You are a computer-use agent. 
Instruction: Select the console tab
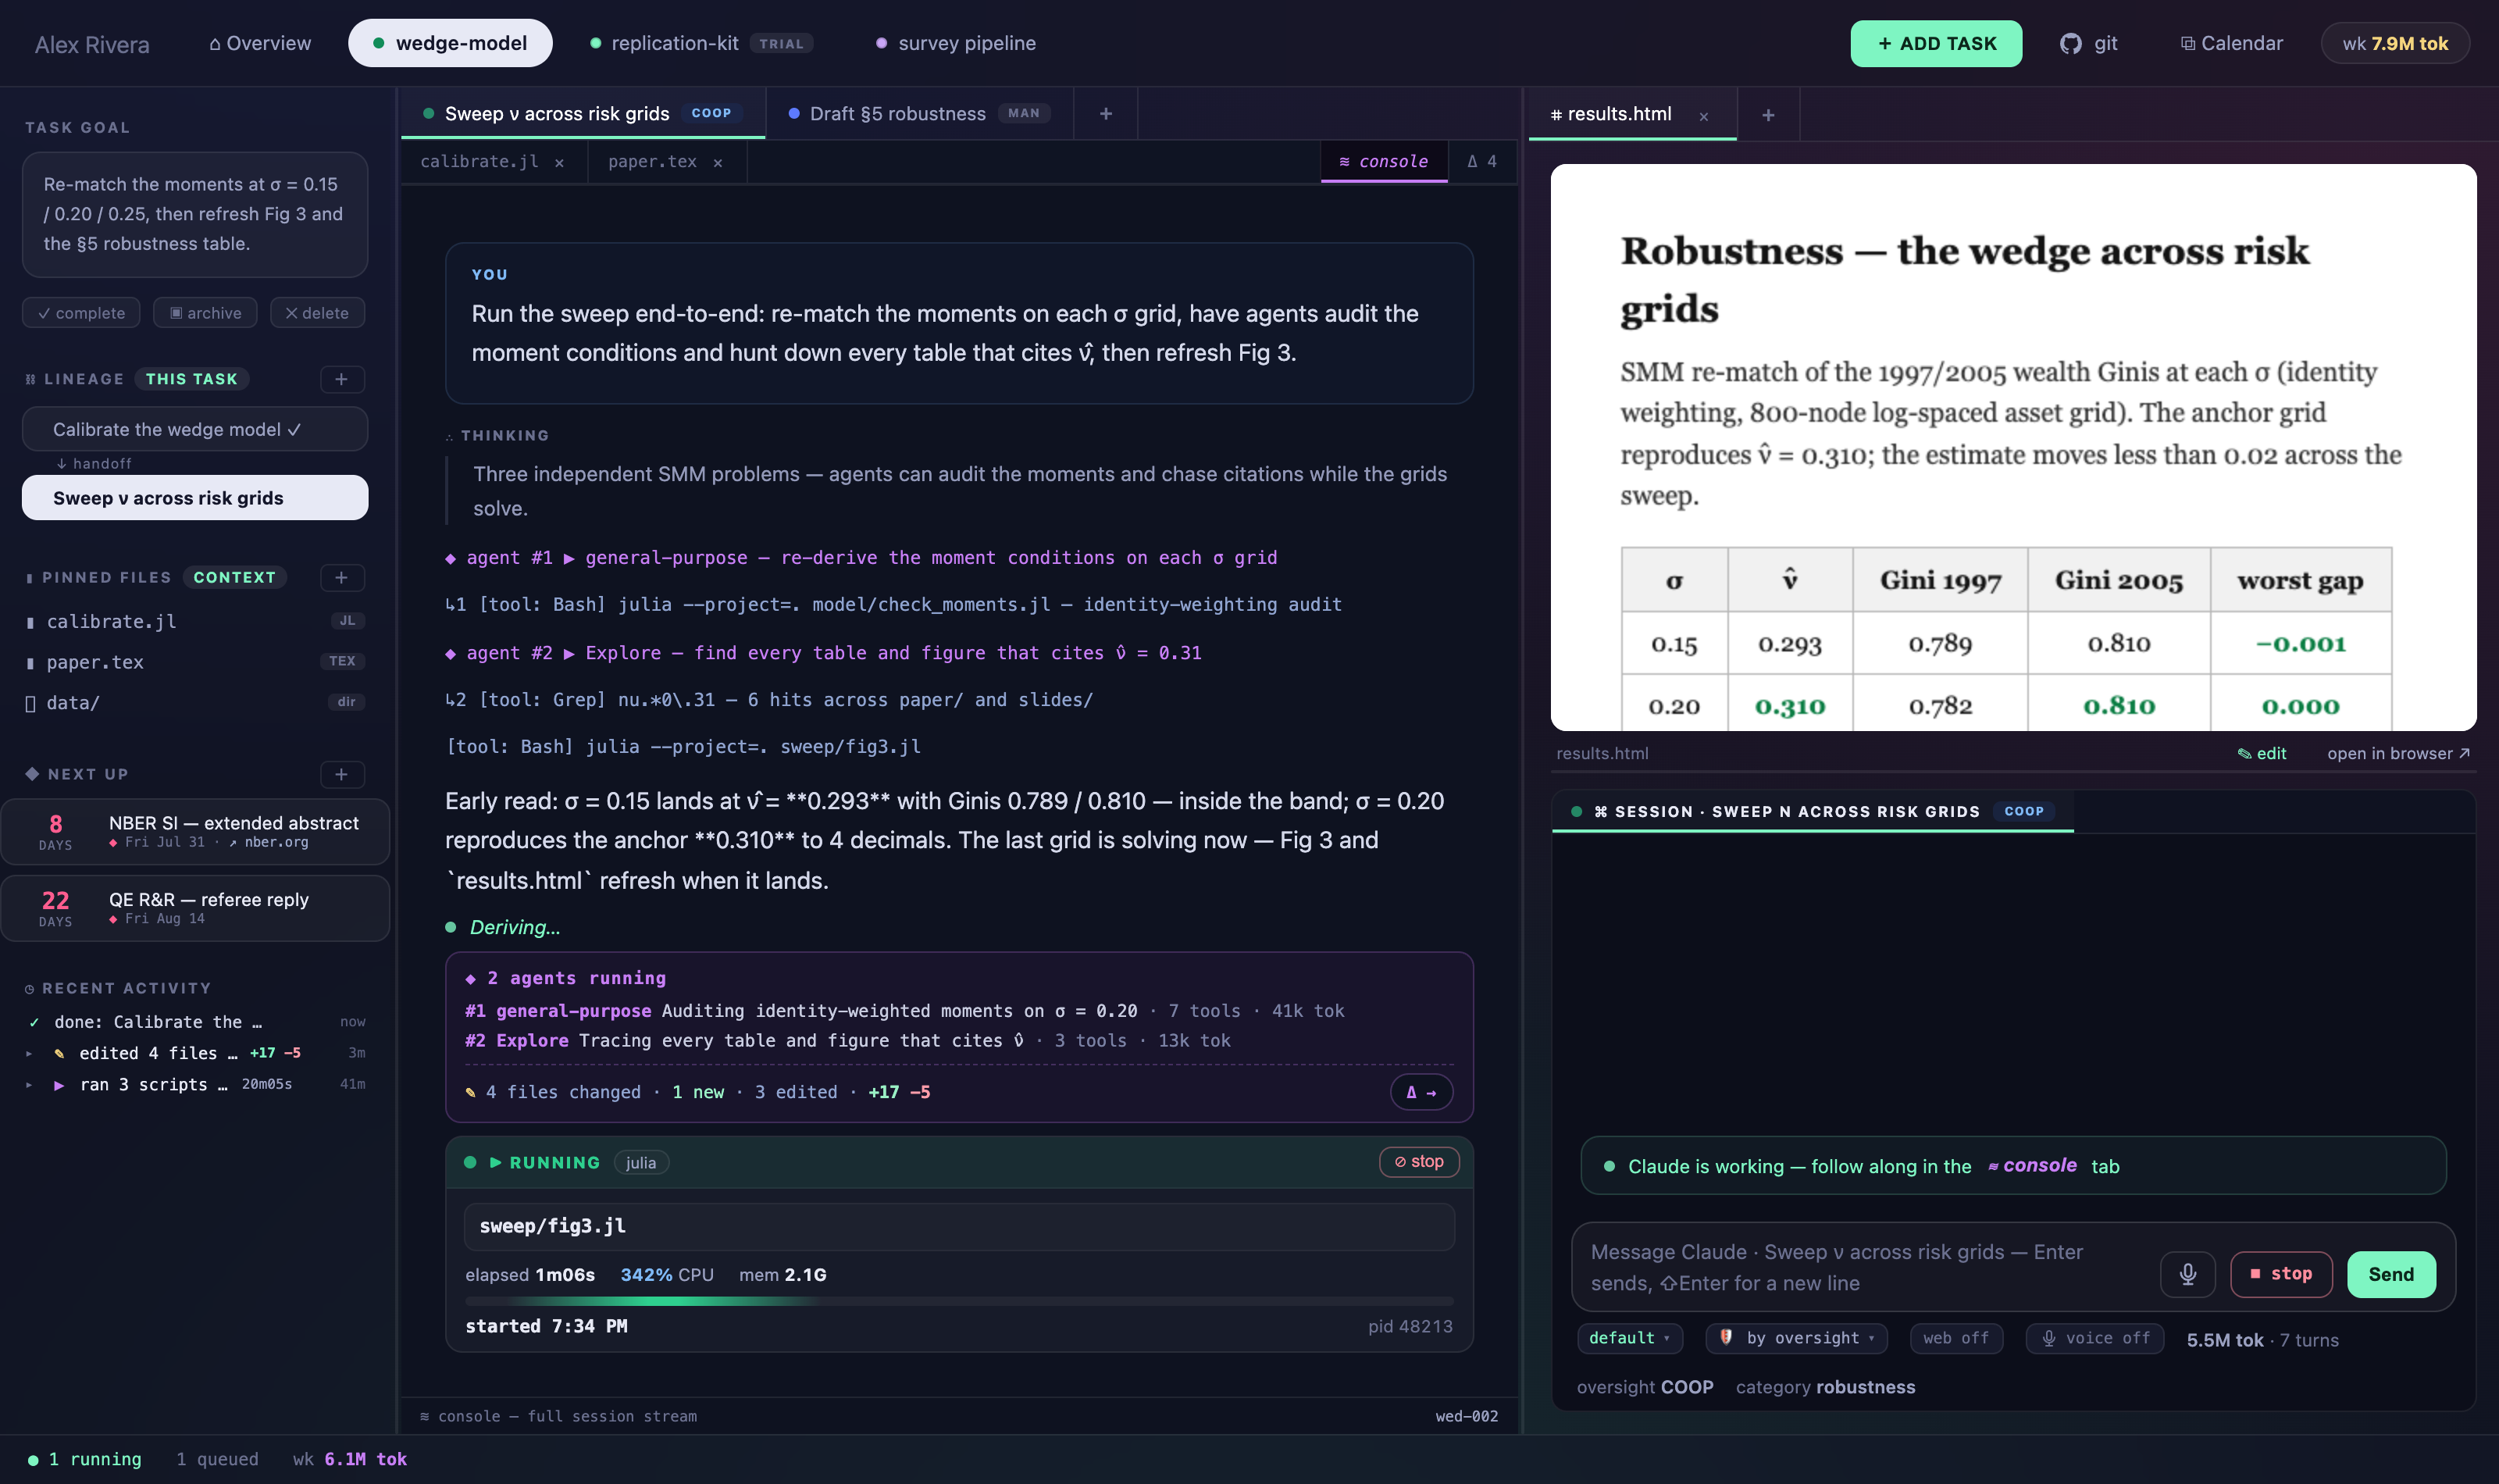click(x=1384, y=161)
